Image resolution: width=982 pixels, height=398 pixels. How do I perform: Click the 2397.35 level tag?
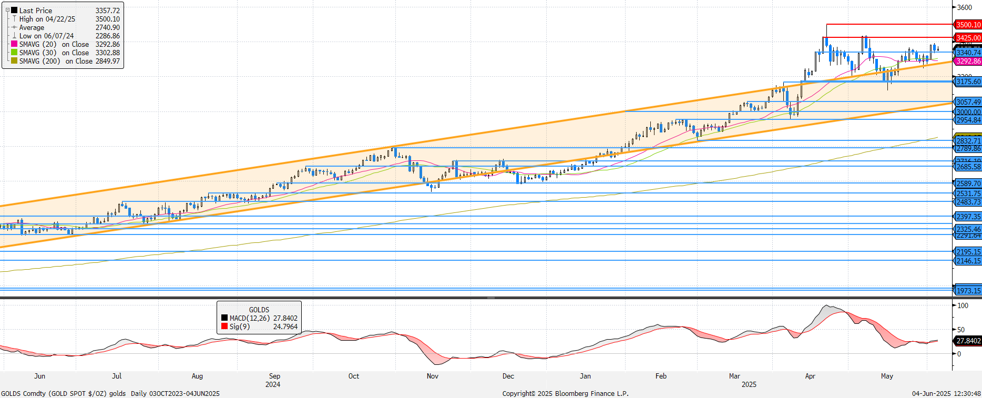pos(967,217)
